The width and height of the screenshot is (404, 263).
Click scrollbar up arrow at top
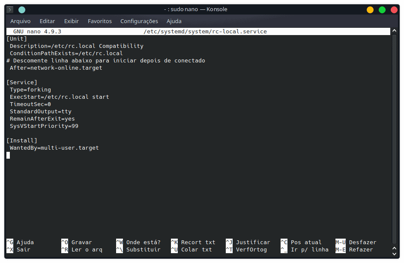(x=394, y=31)
